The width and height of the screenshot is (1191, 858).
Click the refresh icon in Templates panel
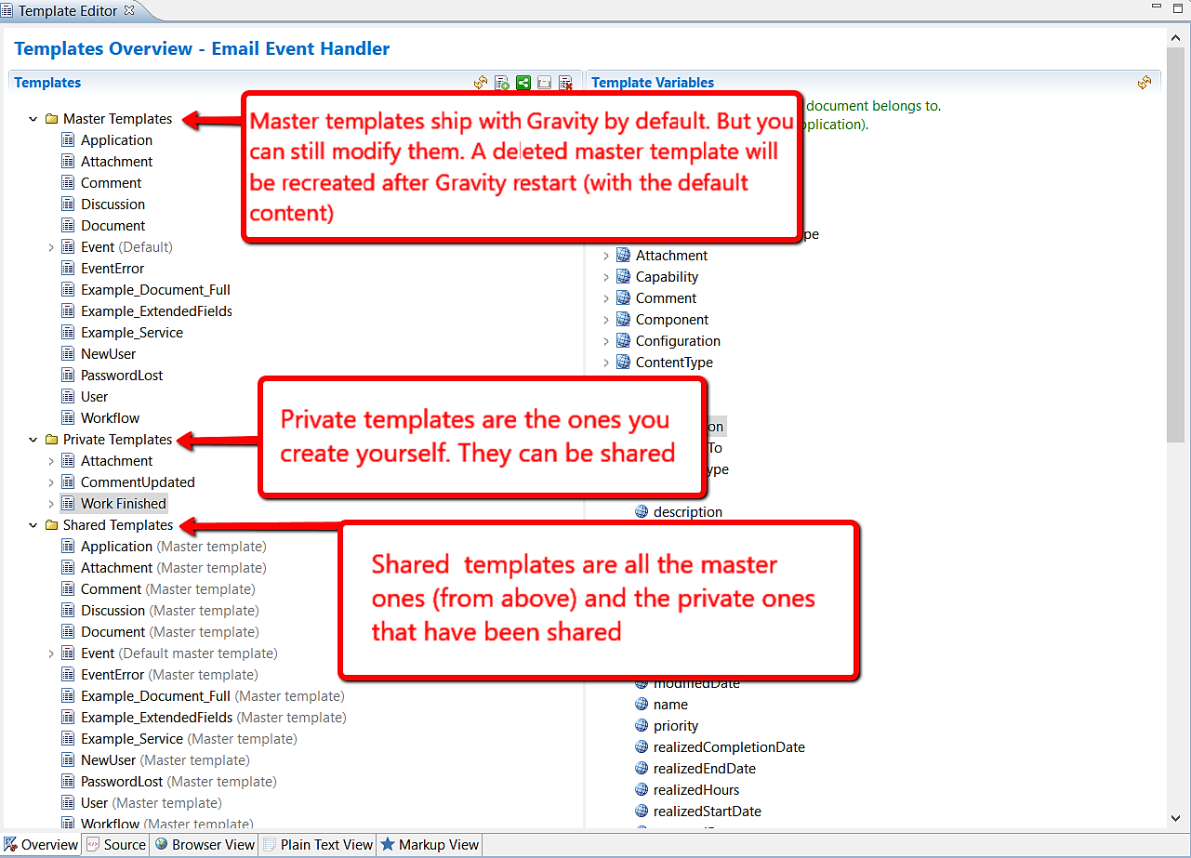click(x=481, y=83)
